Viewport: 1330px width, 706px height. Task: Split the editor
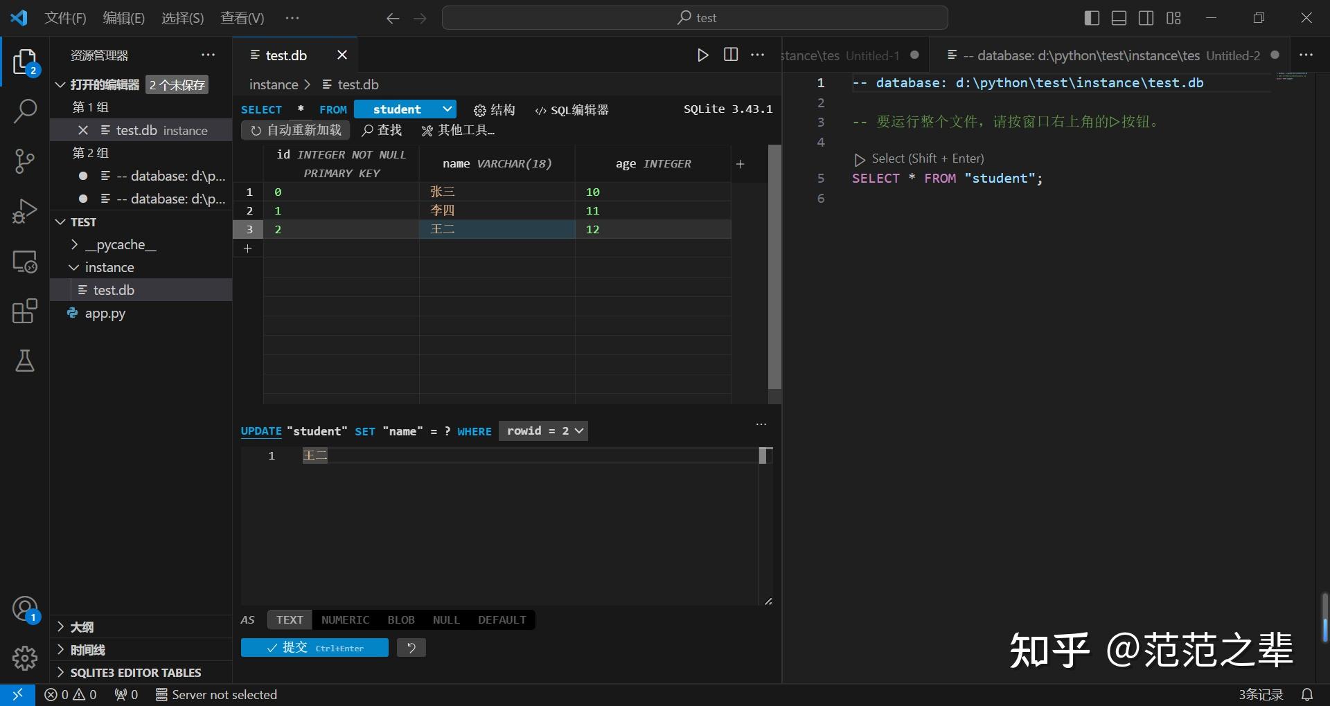click(731, 55)
